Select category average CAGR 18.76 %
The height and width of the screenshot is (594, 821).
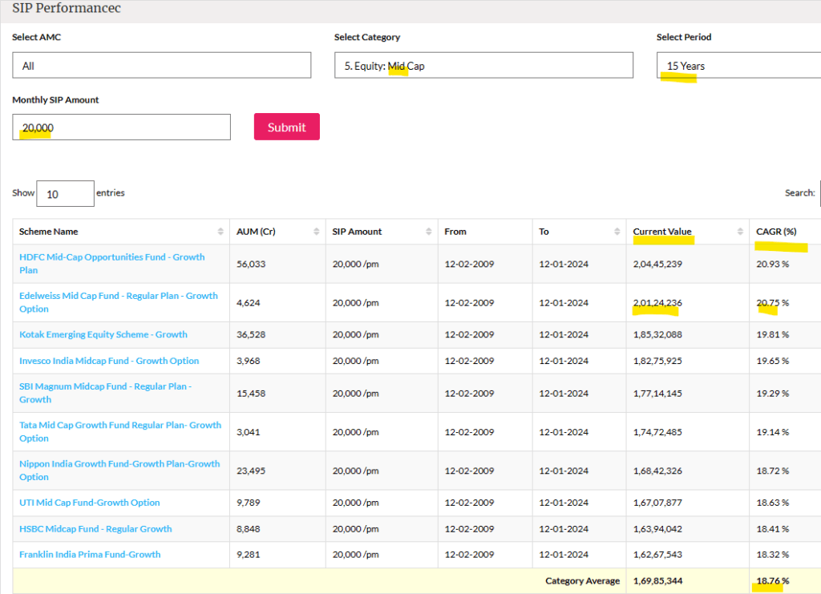tap(772, 581)
